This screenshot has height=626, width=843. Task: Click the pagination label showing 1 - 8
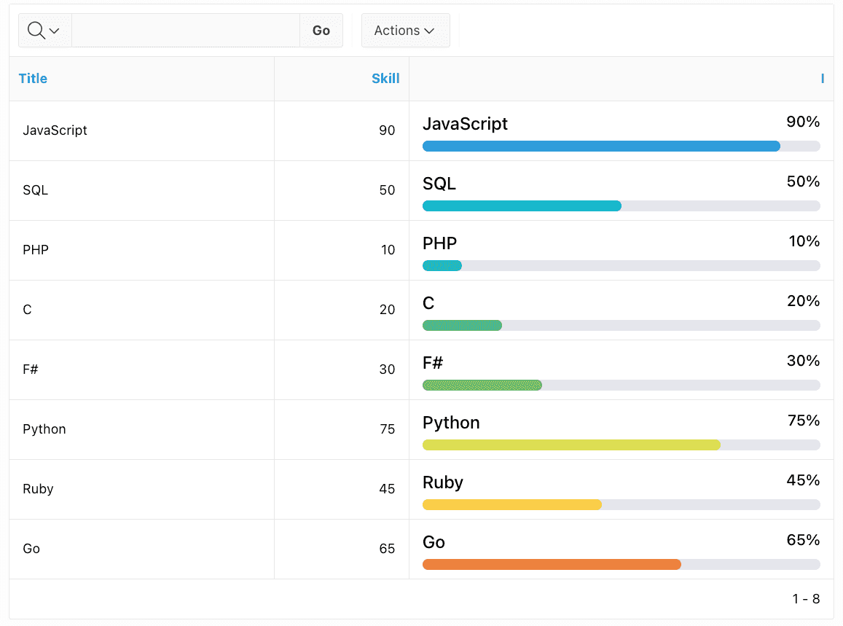[806, 598]
